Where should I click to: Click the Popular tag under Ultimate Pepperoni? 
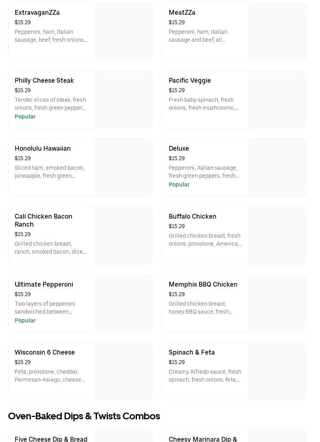[x=25, y=320]
